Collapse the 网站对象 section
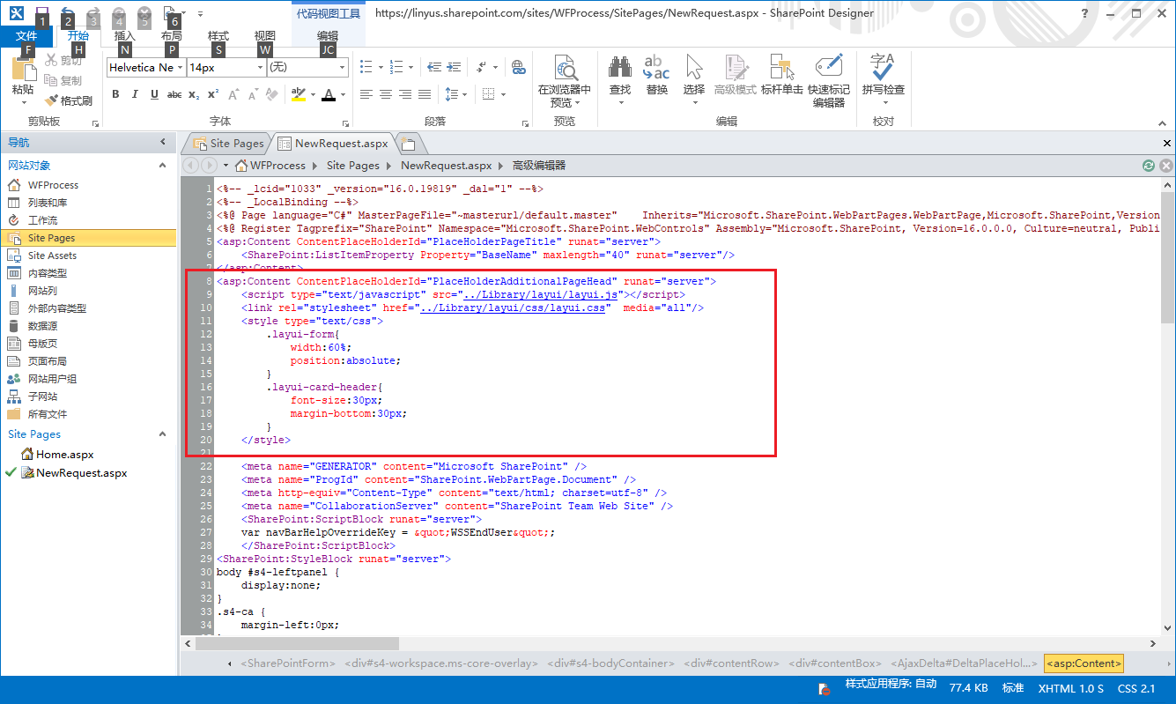 pos(162,166)
